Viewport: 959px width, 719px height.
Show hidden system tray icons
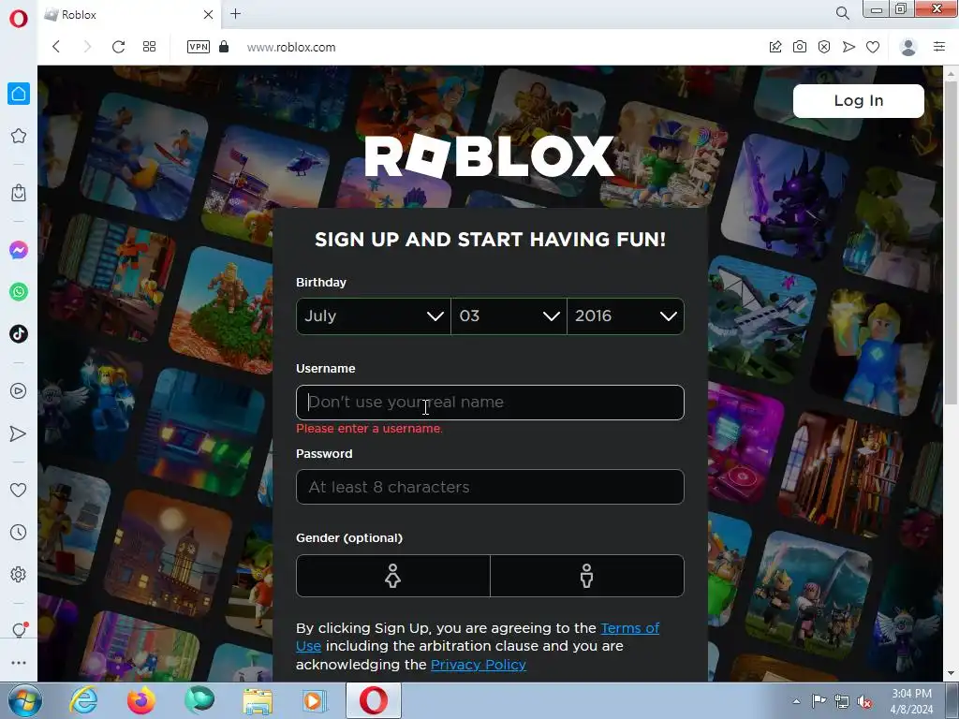(796, 701)
